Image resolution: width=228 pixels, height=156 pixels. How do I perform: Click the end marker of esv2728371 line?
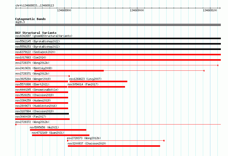69,76
